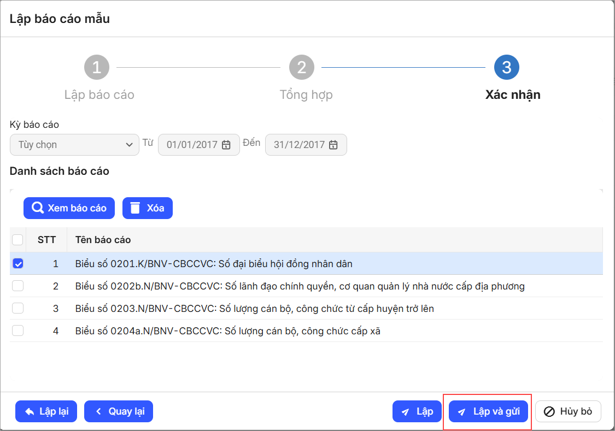The width and height of the screenshot is (615, 431).
Task: Go back with the Quay lại button
Action: [x=119, y=411]
